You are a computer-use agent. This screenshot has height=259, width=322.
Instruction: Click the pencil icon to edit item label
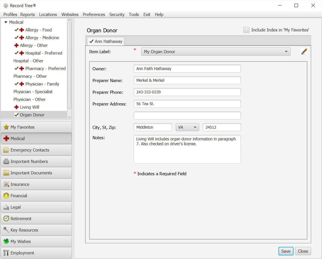point(304,51)
